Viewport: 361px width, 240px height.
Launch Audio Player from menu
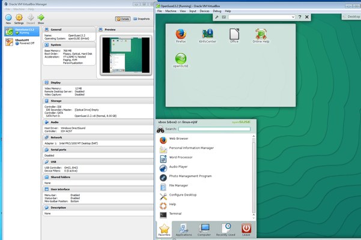point(205,167)
